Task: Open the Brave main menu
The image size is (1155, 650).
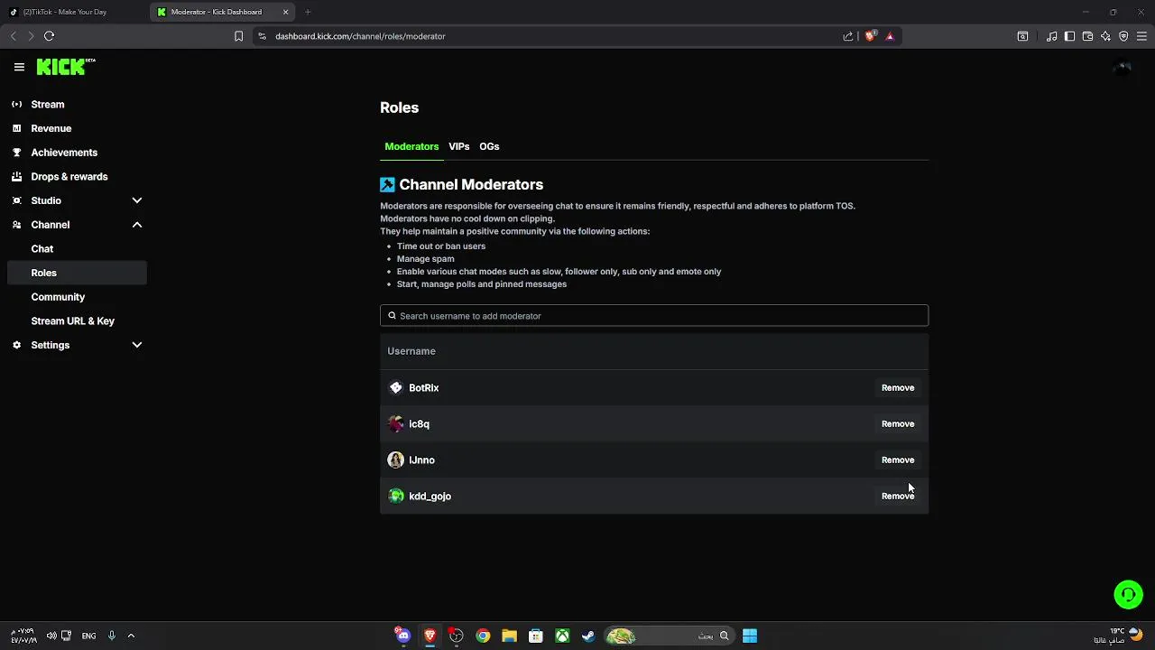Action: pyautogui.click(x=1141, y=36)
